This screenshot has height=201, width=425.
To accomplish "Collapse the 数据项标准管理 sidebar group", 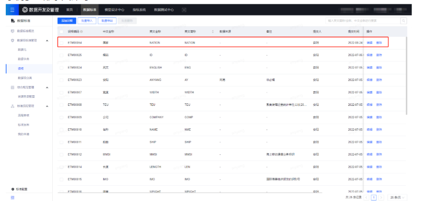I will coord(47,40).
